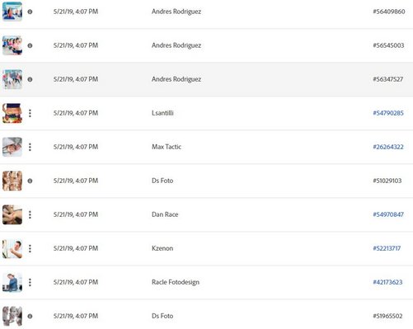This screenshot has width=413, height=329.
Task: Click thumbnail for Racle Fotodesign image
Action: [x=12, y=282]
